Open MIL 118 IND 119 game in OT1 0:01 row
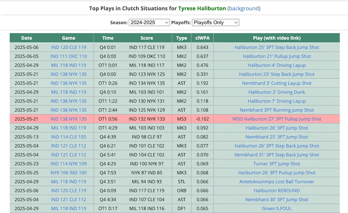 69,65
